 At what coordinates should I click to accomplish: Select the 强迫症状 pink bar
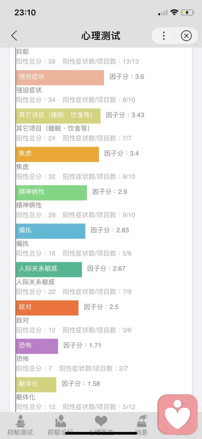60,78
